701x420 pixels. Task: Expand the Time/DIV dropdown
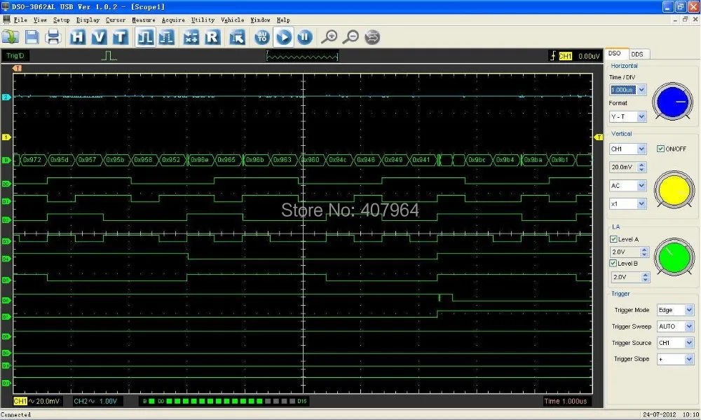pyautogui.click(x=641, y=90)
